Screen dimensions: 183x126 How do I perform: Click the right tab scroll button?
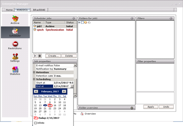(x=175, y=10)
